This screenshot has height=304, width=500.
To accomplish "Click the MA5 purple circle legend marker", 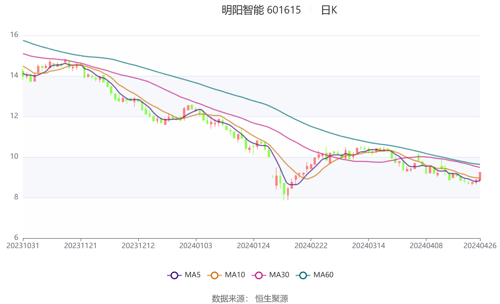I will pos(174,275).
